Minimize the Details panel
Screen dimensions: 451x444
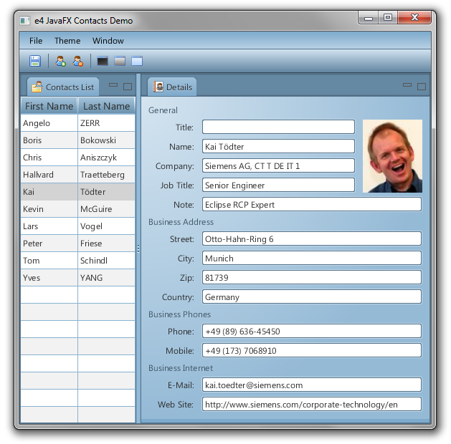(407, 85)
